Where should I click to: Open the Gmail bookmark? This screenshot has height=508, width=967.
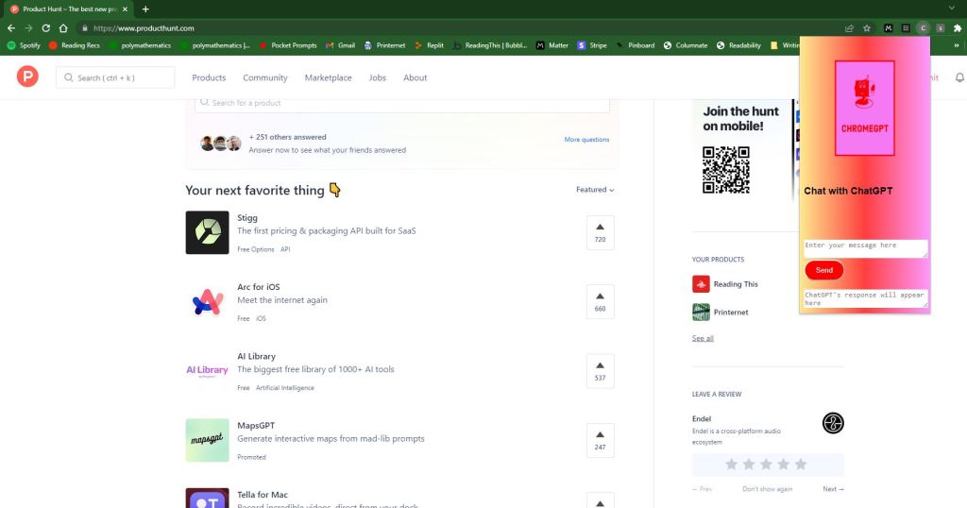pyautogui.click(x=340, y=45)
